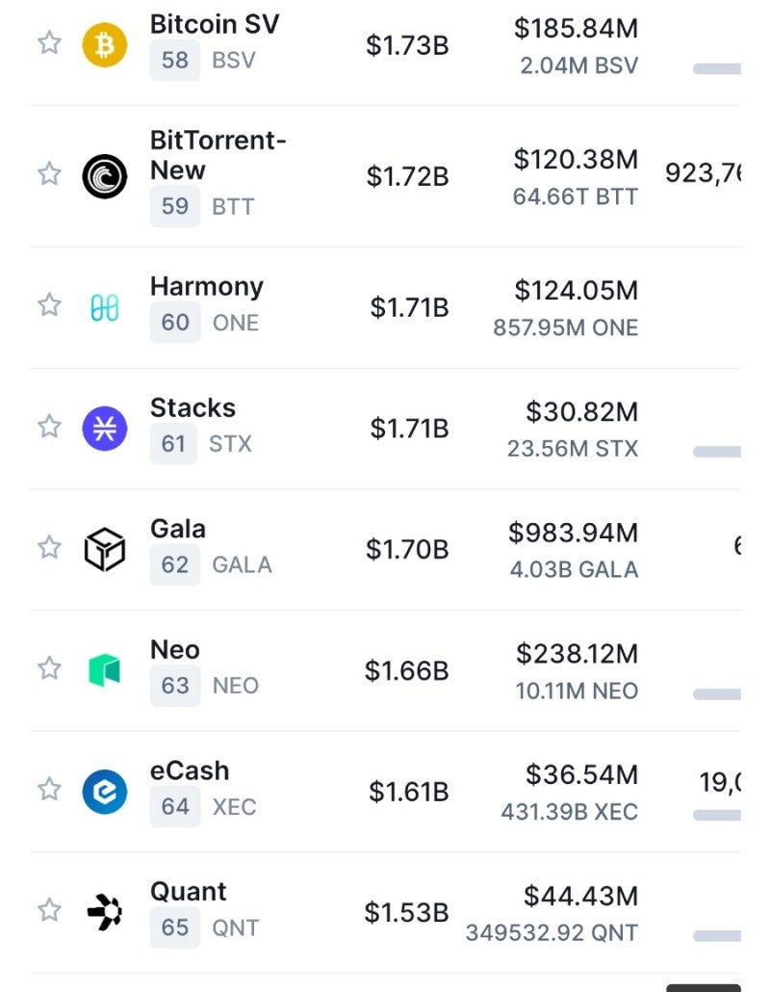Select the Neo coin name
Image resolution: width=770 pixels, height=992 pixels.
pyautogui.click(x=175, y=650)
